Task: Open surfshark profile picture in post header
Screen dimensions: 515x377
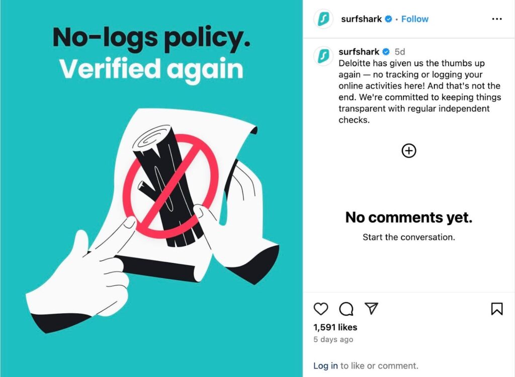Action: click(x=324, y=19)
